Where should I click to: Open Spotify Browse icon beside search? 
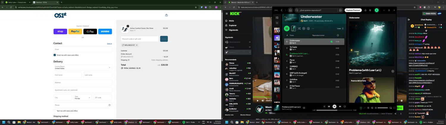tap(340, 10)
